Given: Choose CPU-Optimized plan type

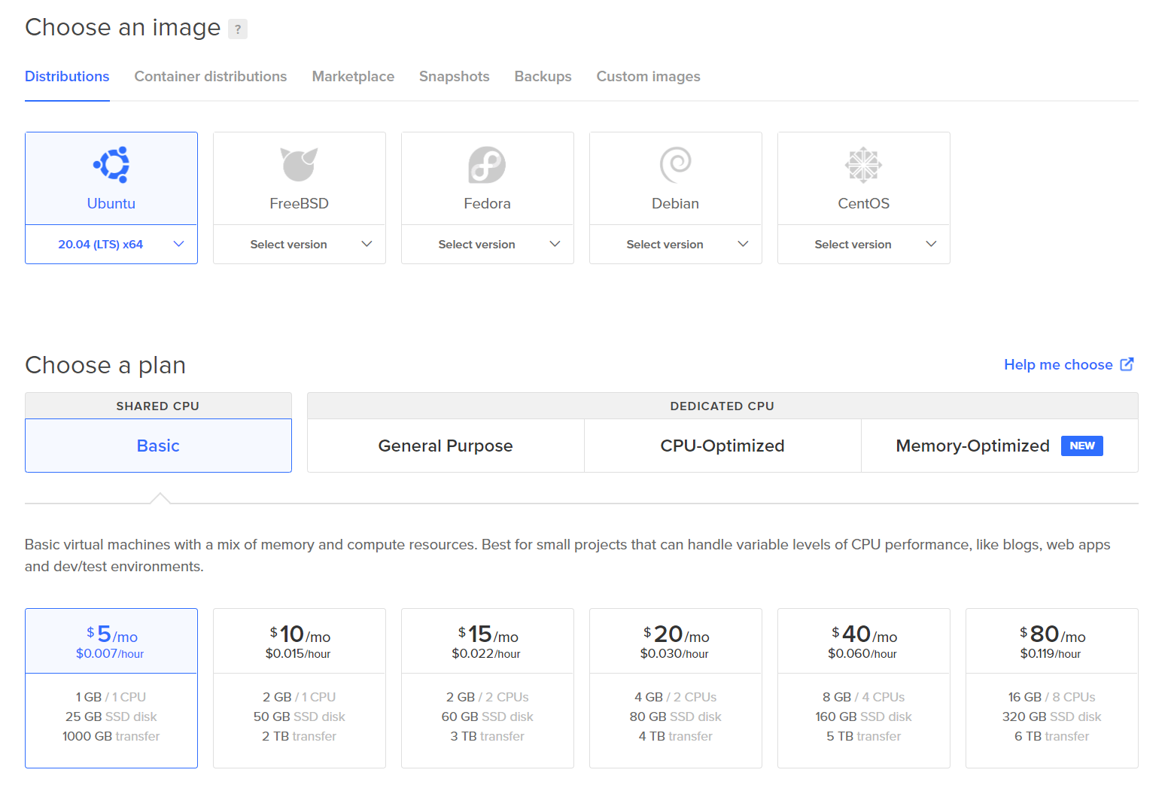Looking at the screenshot, I should tap(722, 446).
